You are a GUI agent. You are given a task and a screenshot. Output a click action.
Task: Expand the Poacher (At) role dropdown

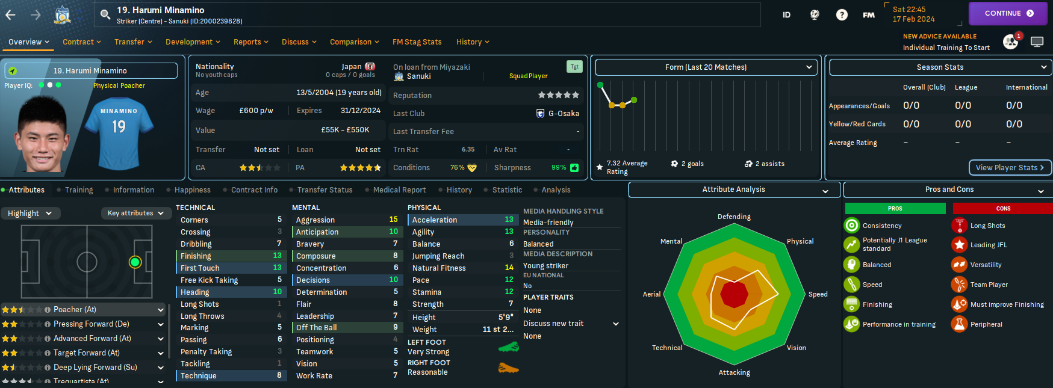161,310
